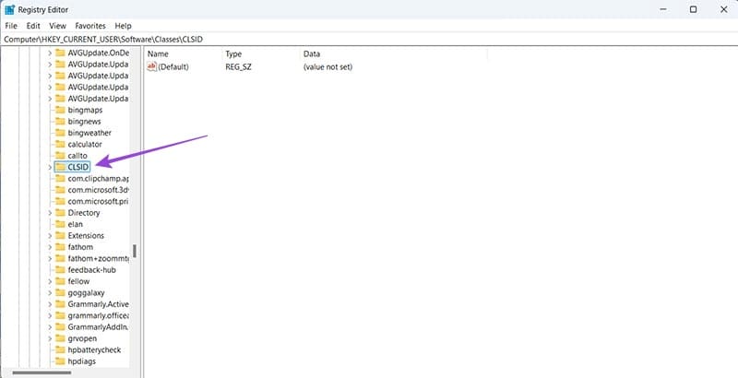The height and width of the screenshot is (378, 738).
Task: Select the bingweather folder icon
Action: [60, 133]
